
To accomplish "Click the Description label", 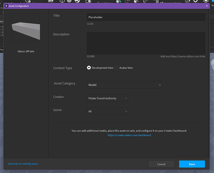I will coord(61,34).
